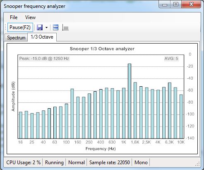
Task: Click the blue floppy disk save icon
Action: tap(40, 27)
